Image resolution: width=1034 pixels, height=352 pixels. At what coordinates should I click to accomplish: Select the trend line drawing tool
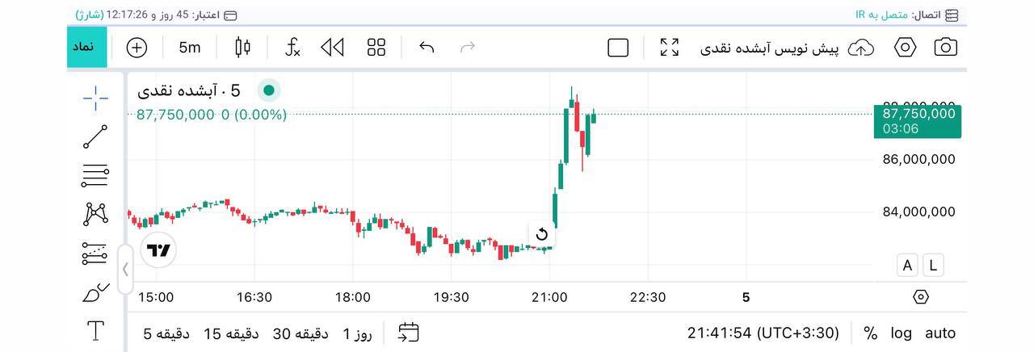click(95, 137)
